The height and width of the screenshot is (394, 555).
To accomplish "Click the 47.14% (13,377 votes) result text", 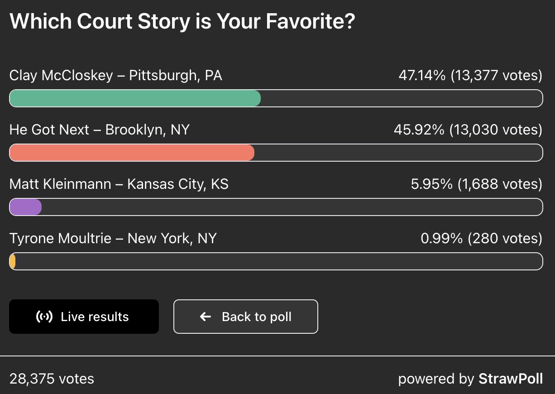I will point(470,75).
